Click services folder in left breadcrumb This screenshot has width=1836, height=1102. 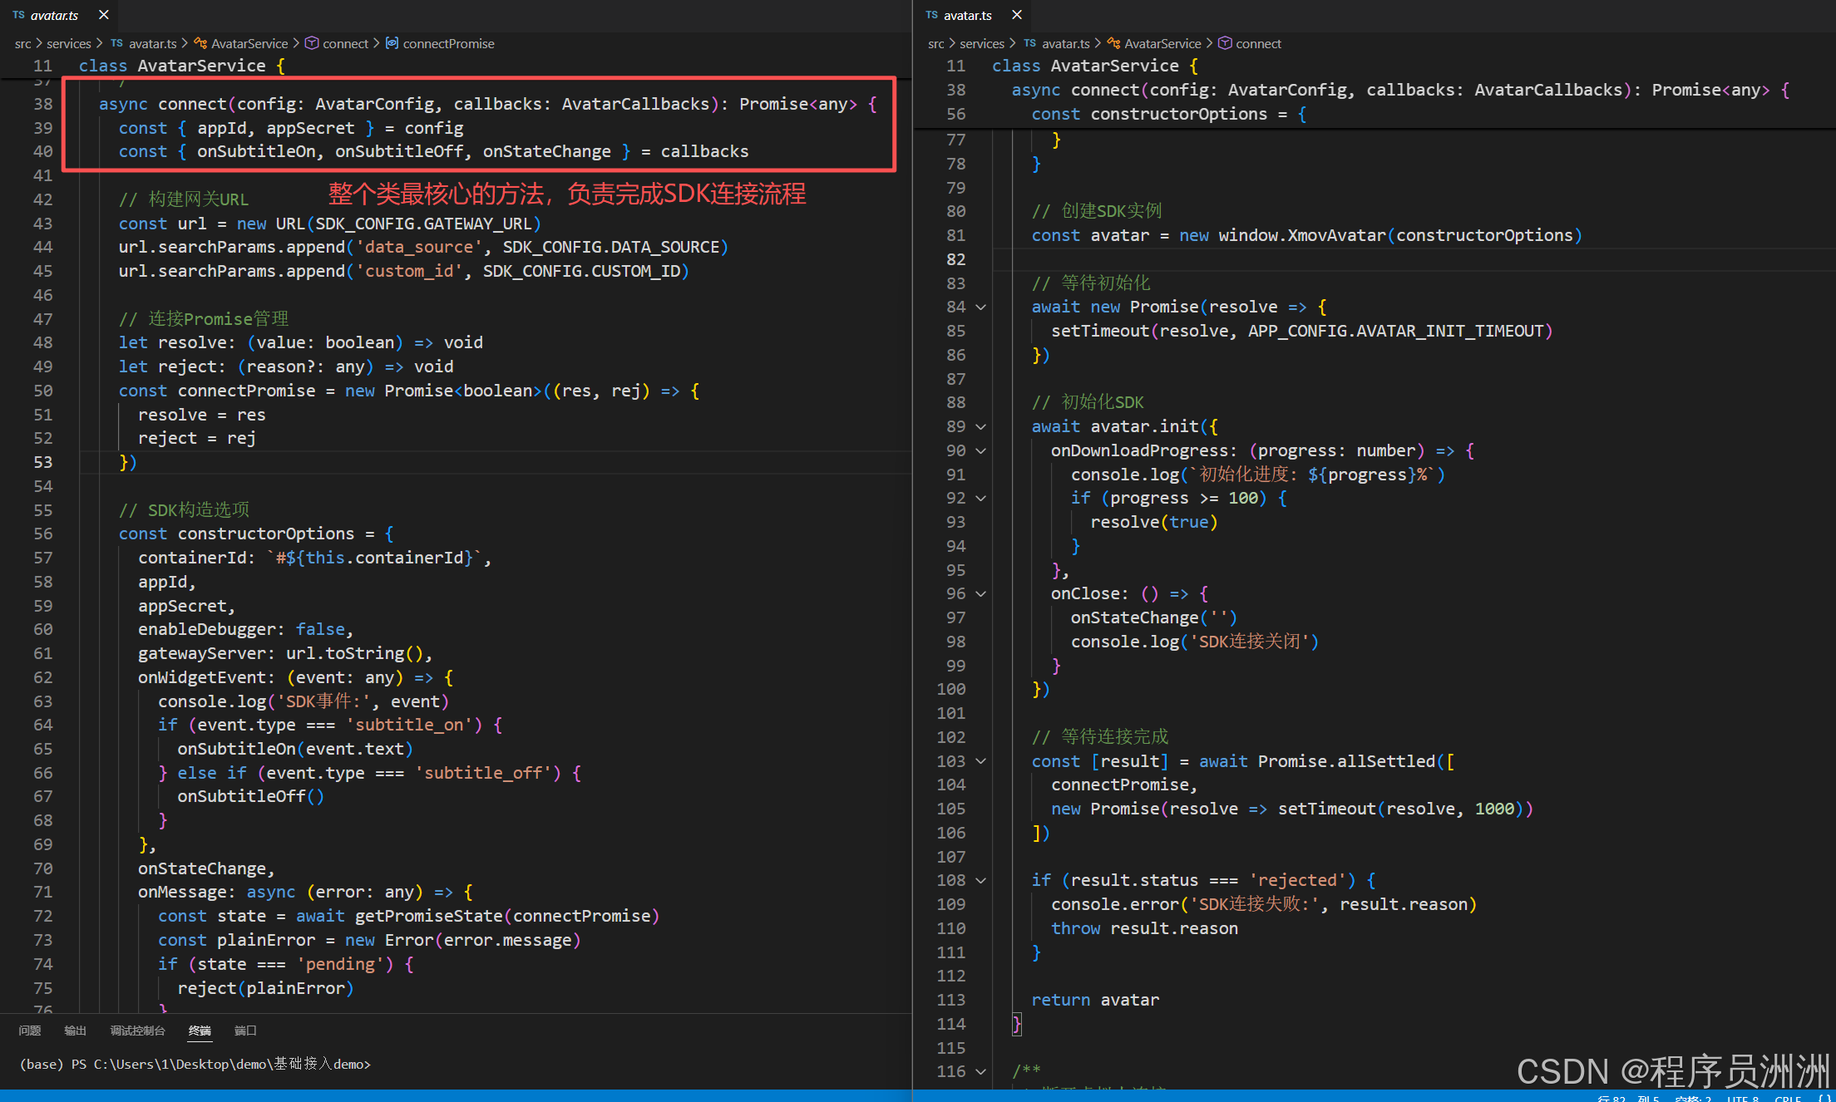[x=68, y=43]
